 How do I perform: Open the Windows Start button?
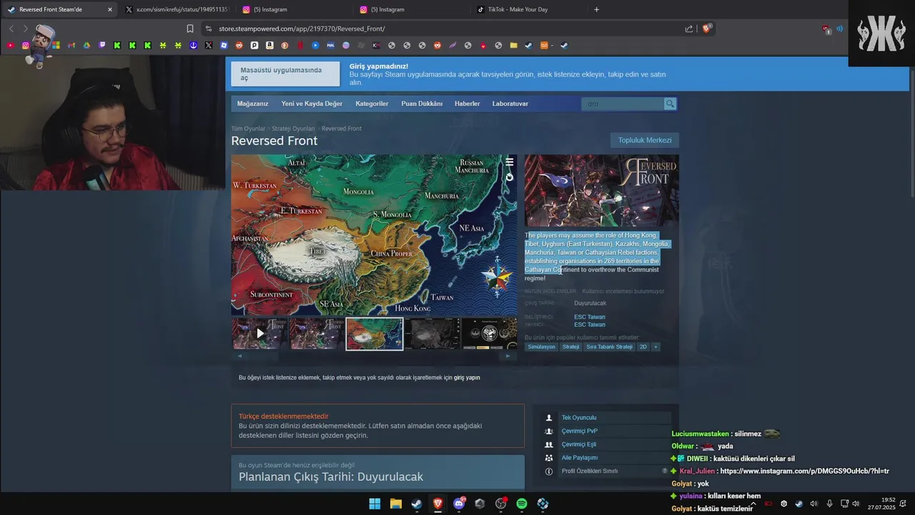375,504
